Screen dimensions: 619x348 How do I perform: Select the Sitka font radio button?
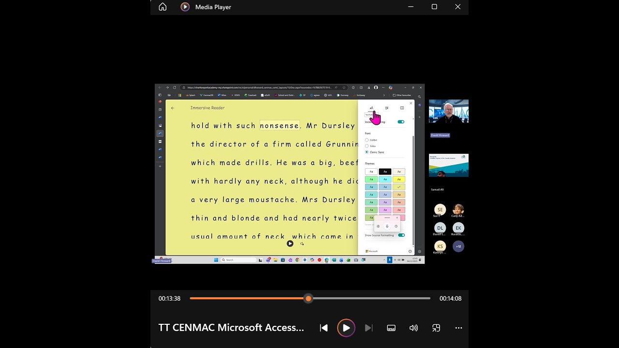(x=367, y=146)
